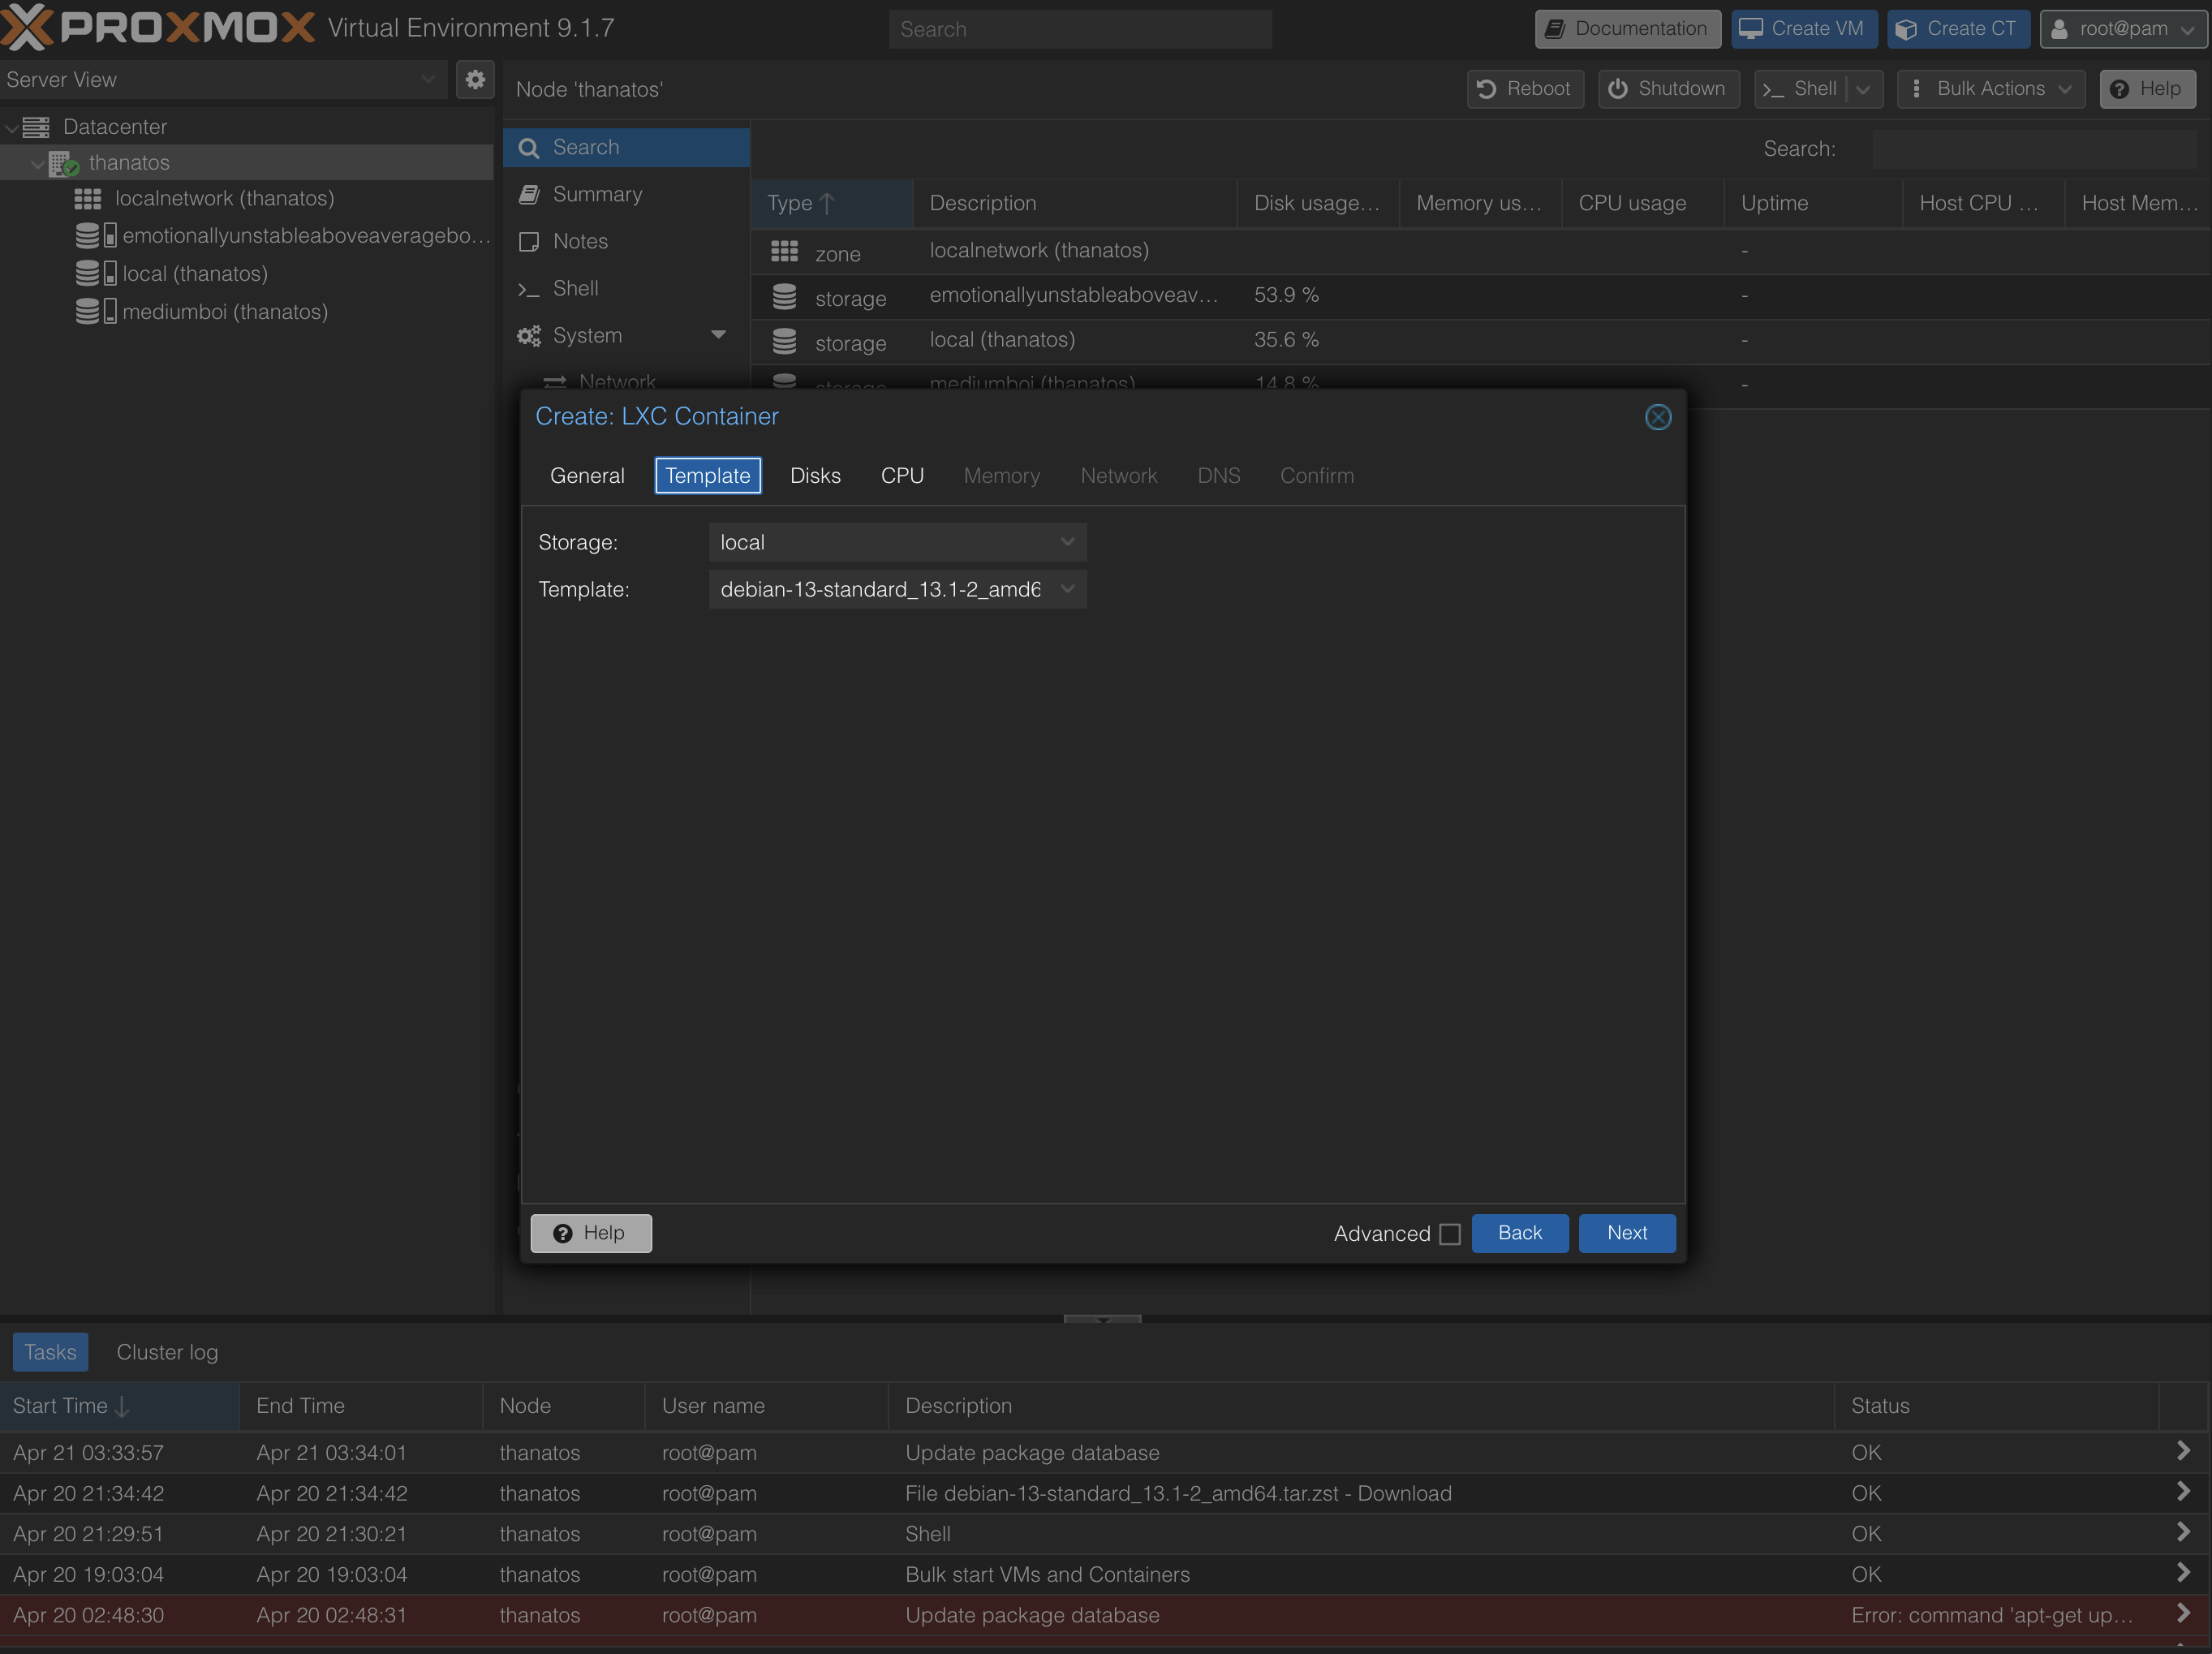Click the System gears icon
2212x1654 pixels.
coord(529,336)
